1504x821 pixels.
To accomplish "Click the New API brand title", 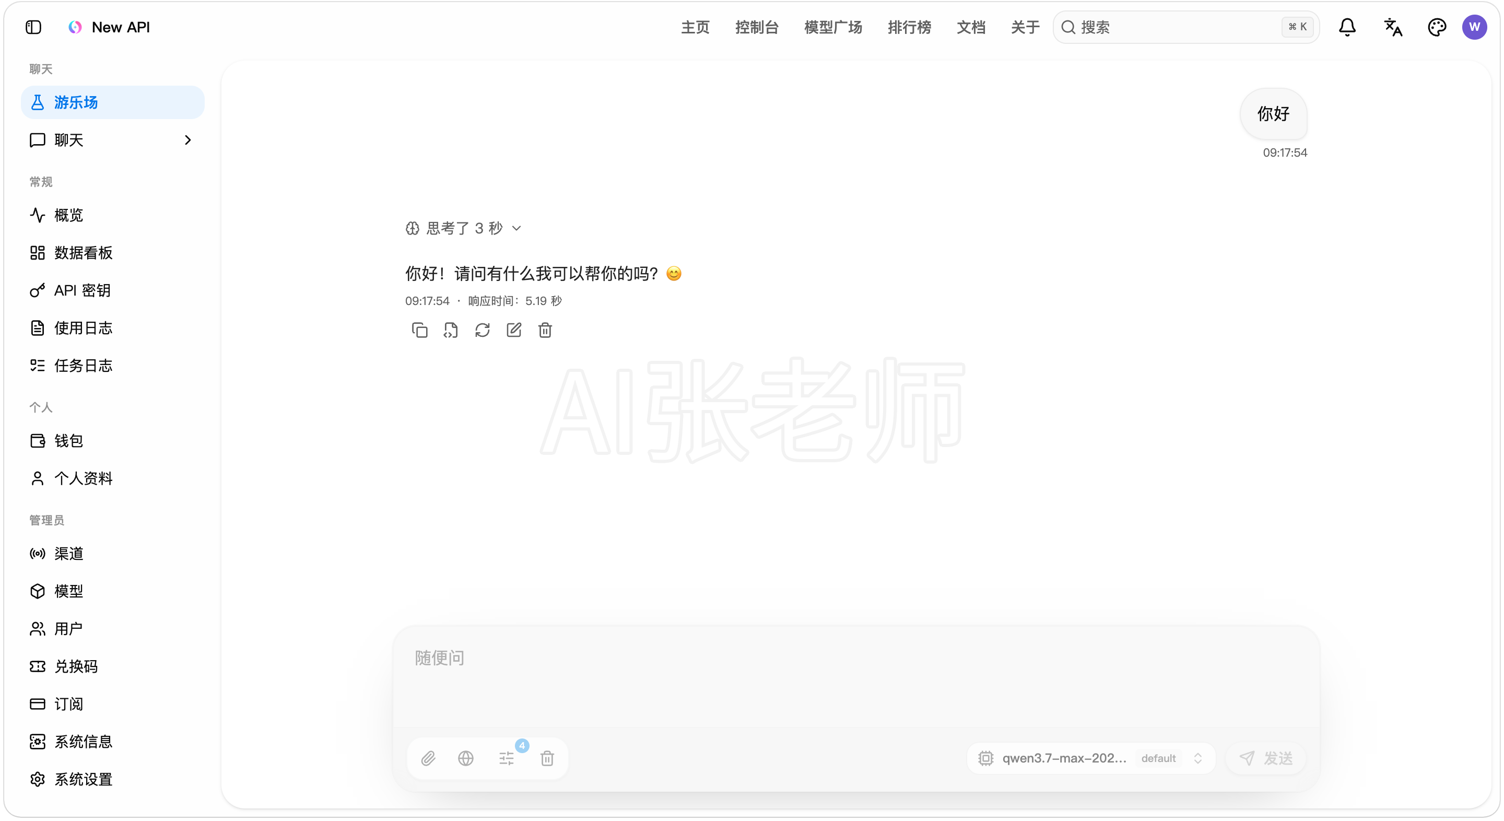I will coord(121,27).
